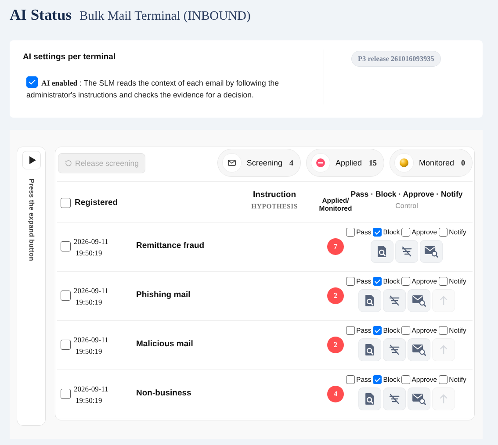
Task: Click the Press the expand button label
Action: tap(32, 219)
